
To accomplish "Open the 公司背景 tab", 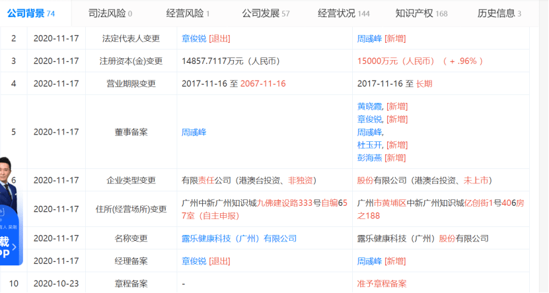I will tap(31, 14).
